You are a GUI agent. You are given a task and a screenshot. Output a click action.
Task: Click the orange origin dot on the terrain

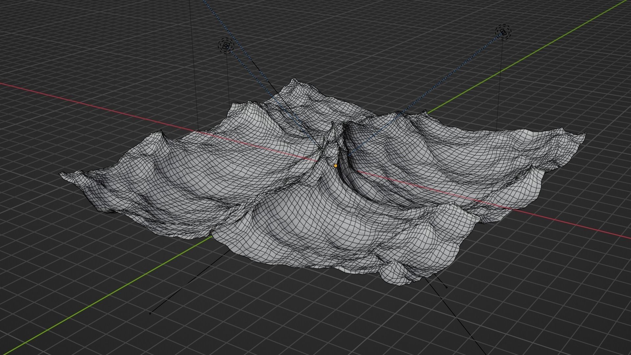click(335, 166)
